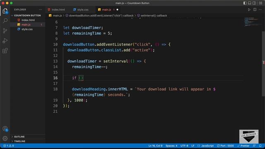Click on remainingTime-- code line

(90, 67)
